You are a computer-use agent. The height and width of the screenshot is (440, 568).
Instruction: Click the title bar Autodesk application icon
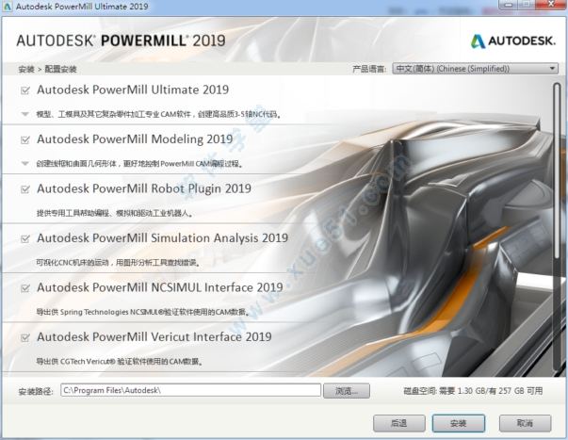pos(8,7)
